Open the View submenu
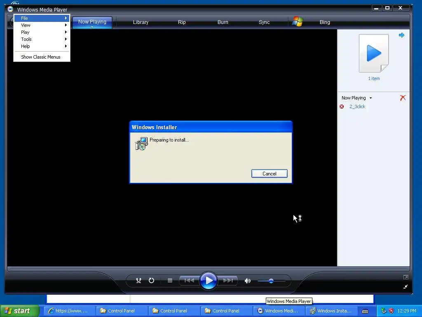 click(x=42, y=25)
